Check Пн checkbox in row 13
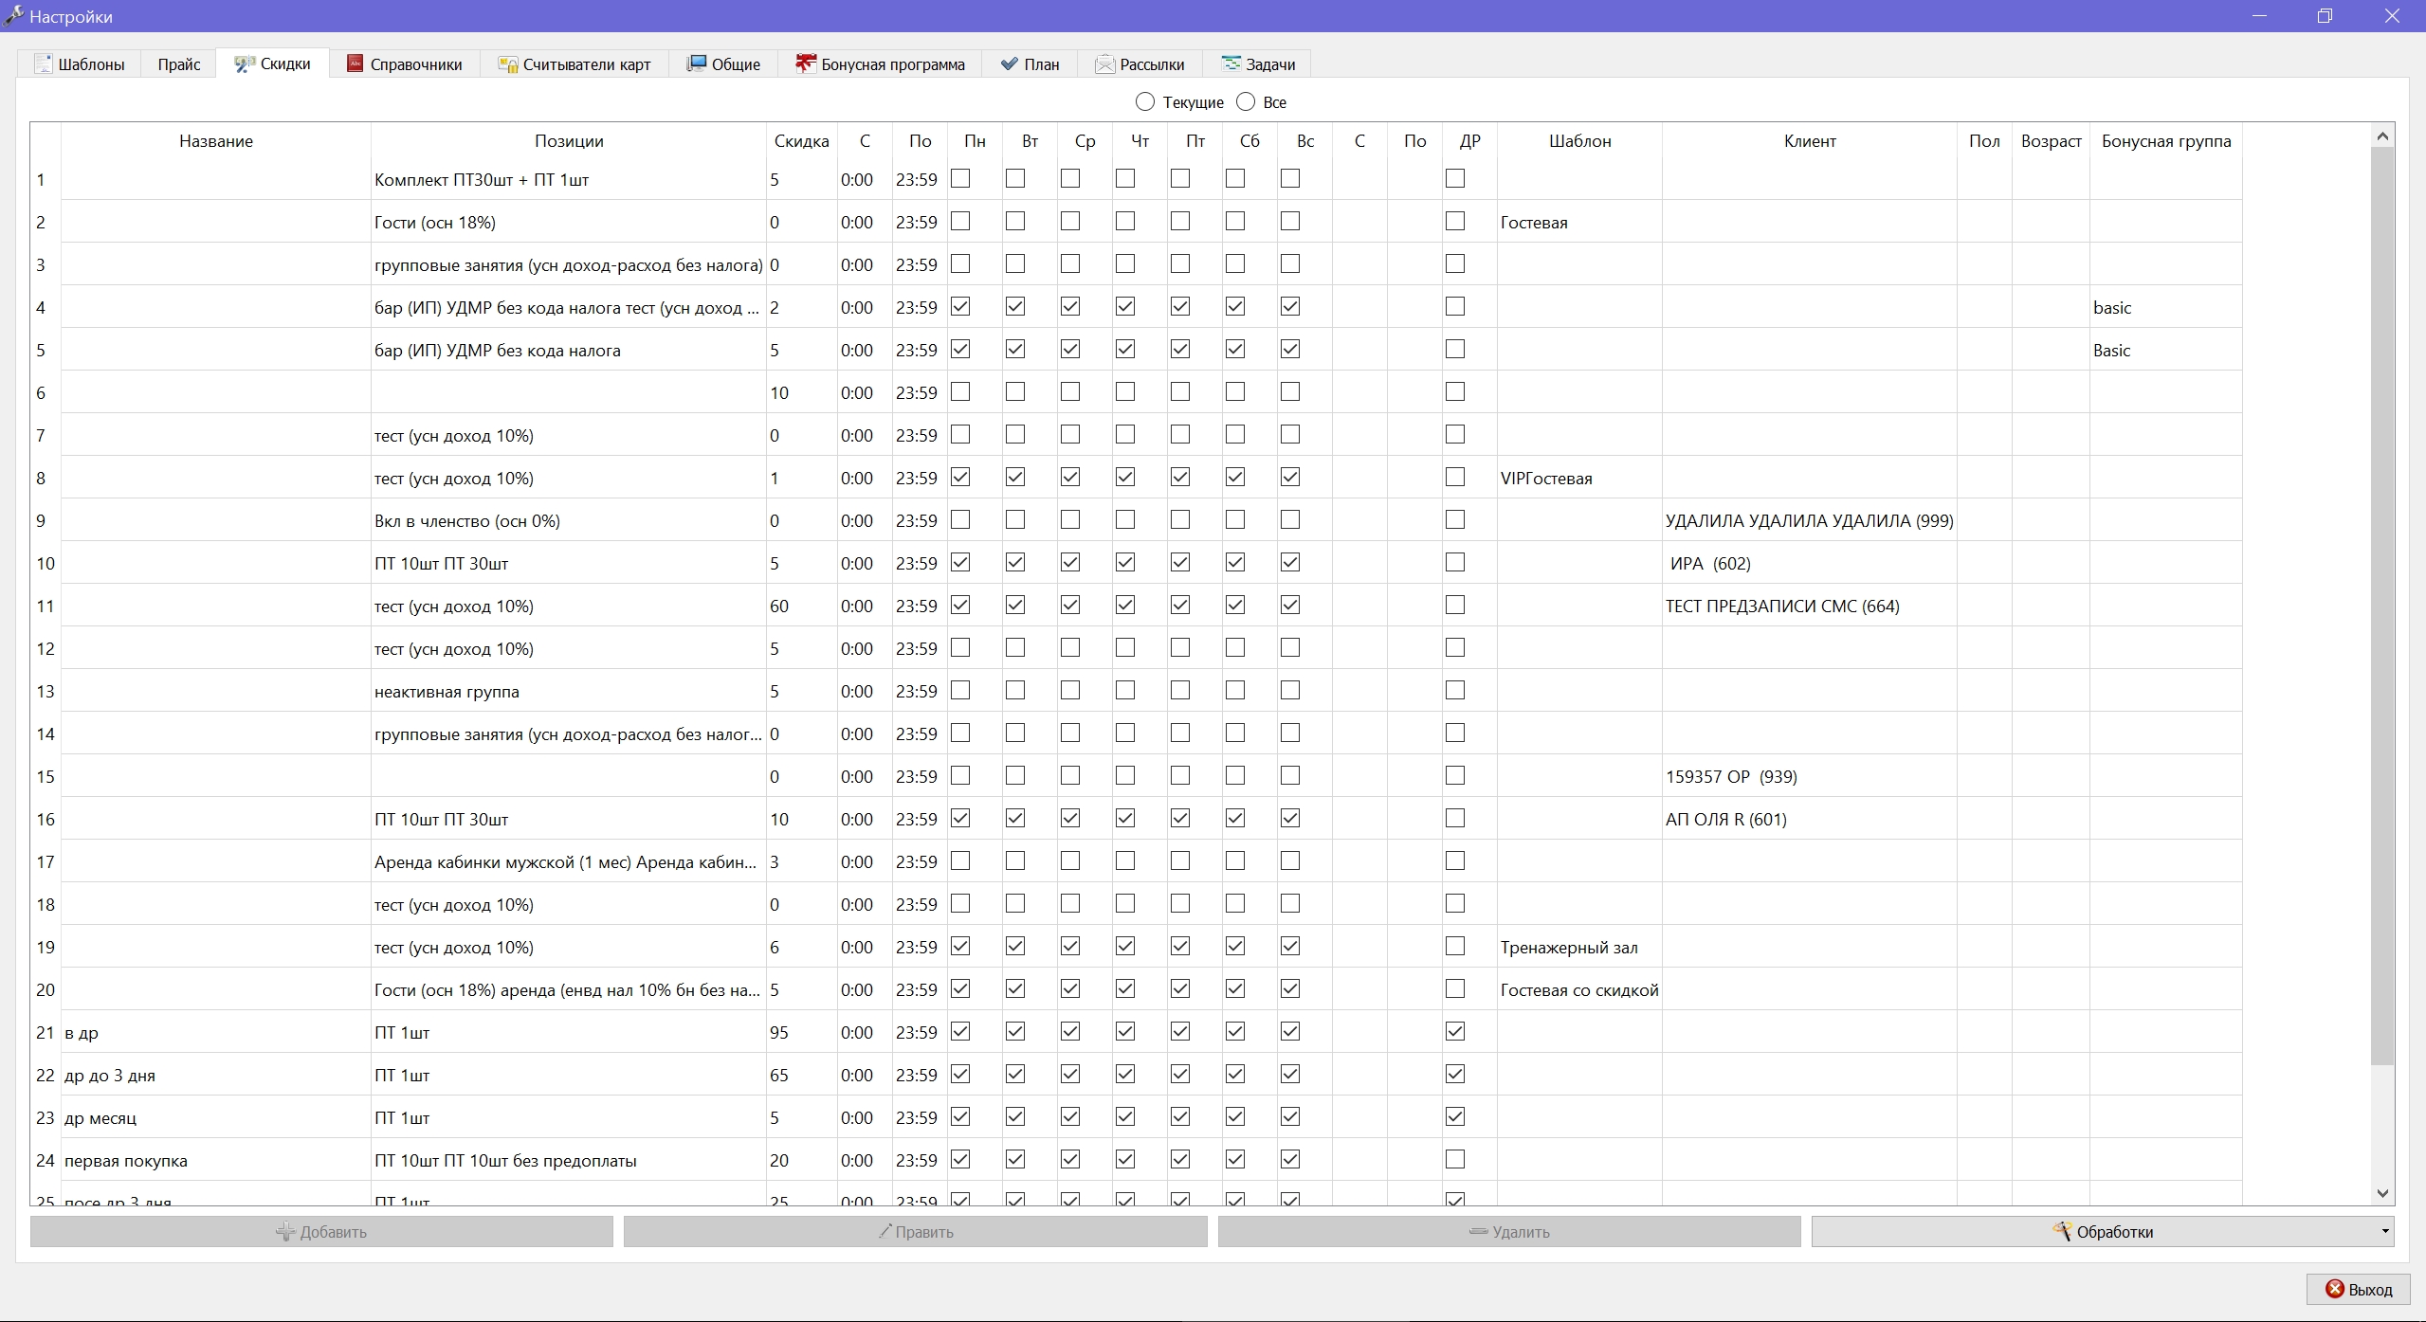 (960, 690)
